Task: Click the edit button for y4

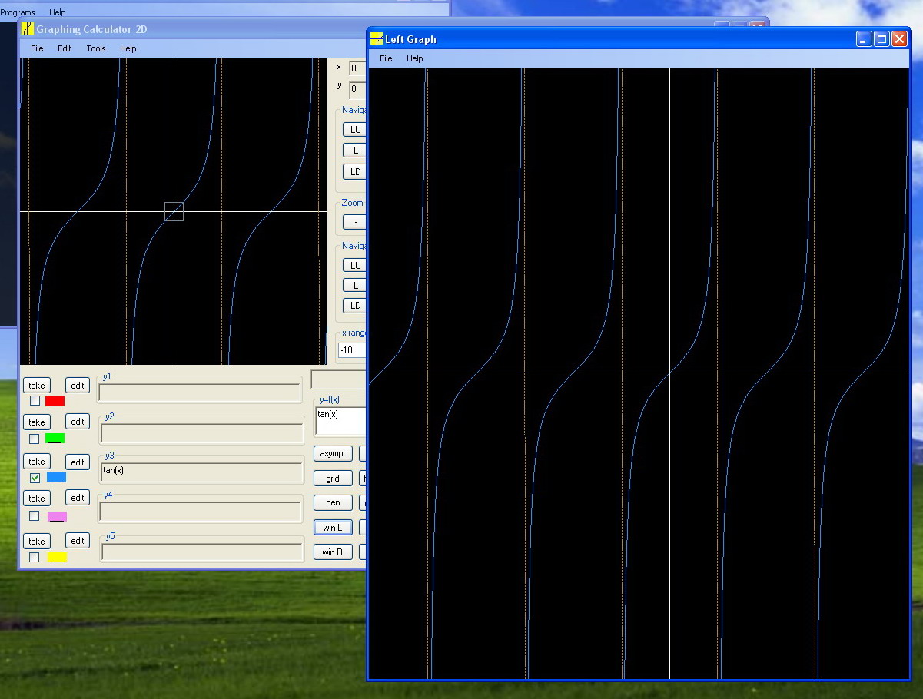Action: (78, 497)
